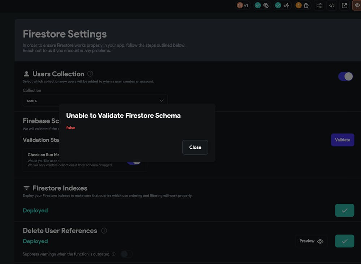Viewport: 361px width, 264px height.
Task: Open the v1 version history button
Action: click(x=243, y=5)
